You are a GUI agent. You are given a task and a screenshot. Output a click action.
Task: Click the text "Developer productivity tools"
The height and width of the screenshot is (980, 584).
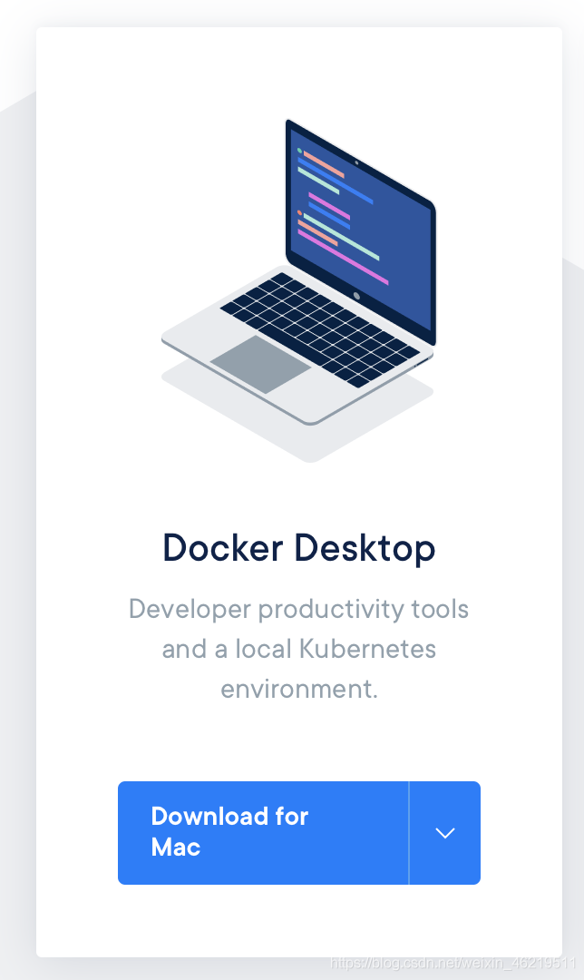[298, 609]
